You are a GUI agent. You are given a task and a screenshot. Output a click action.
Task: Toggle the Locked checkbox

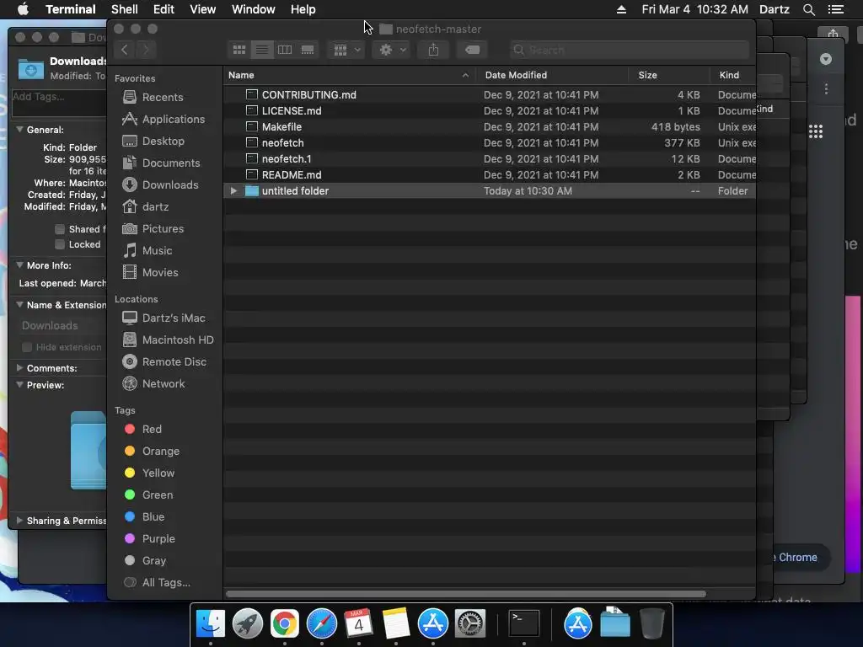coord(60,244)
